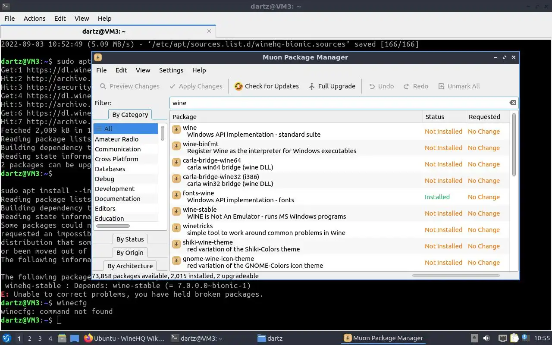Expand the By Architecture filter section

130,266
